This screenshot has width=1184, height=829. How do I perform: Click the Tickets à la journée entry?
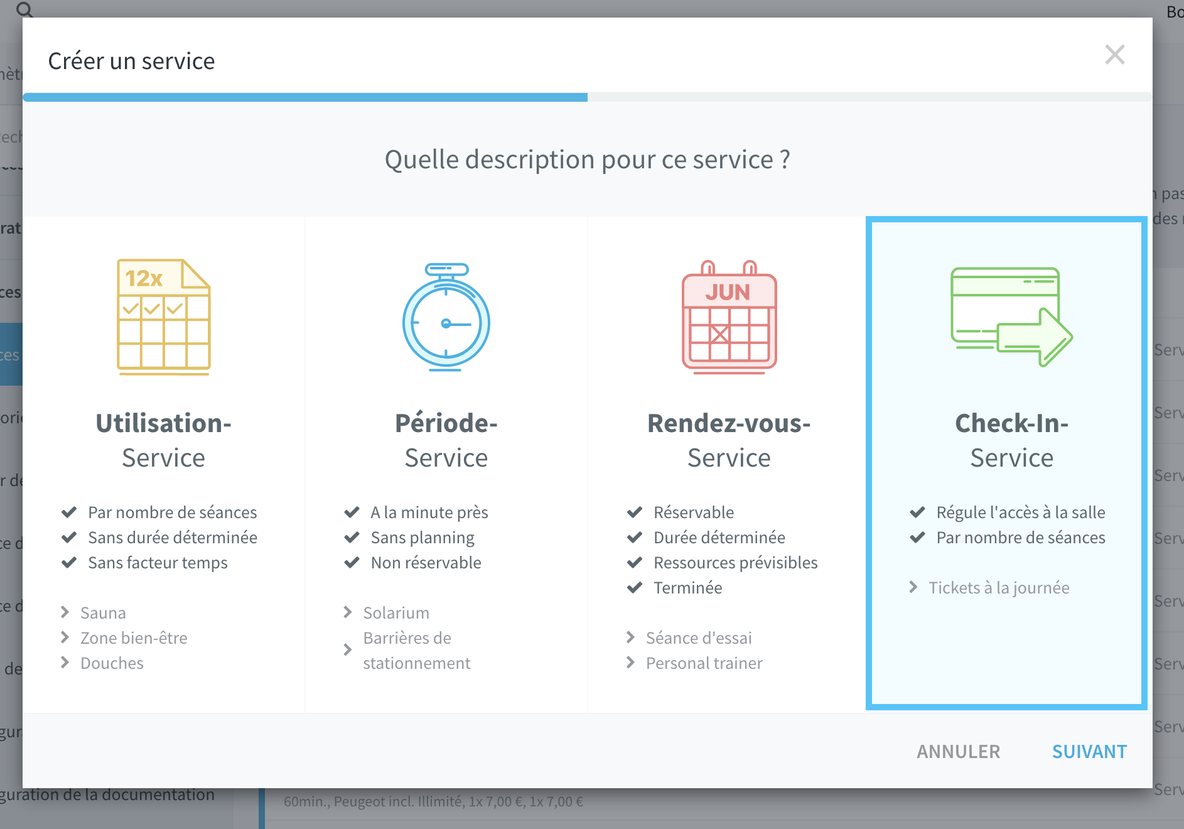[999, 588]
